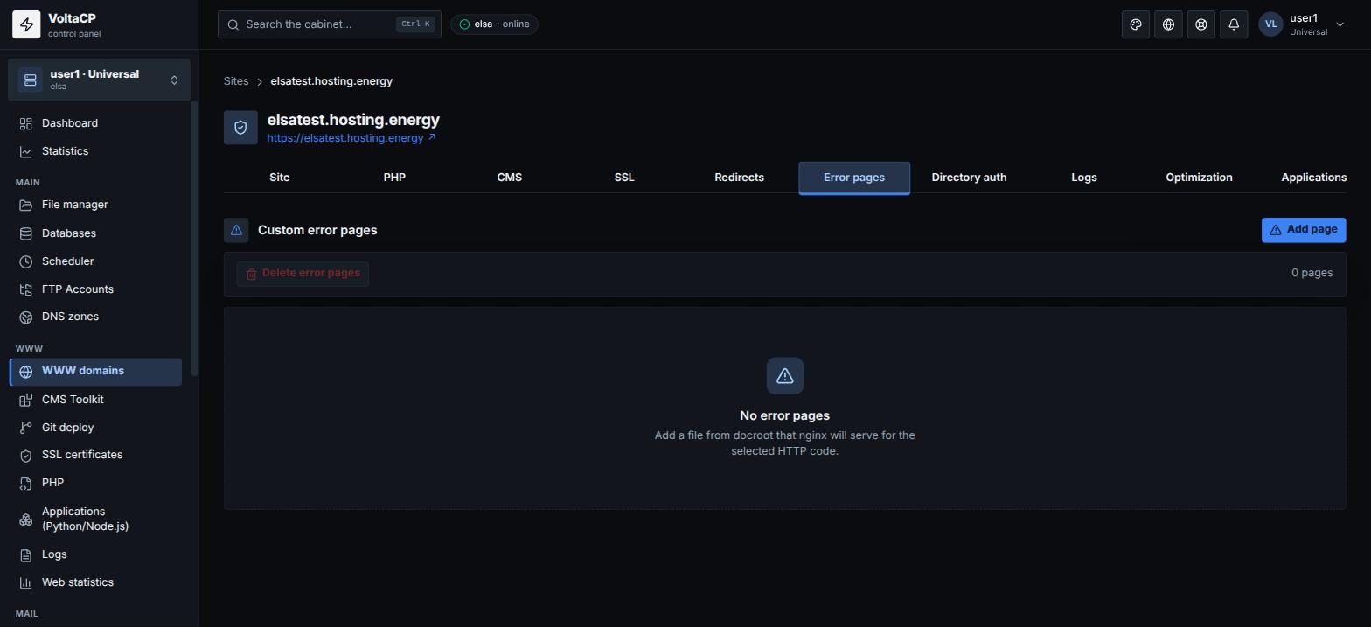Click the Add page button
The height and width of the screenshot is (627, 1371).
pos(1304,230)
